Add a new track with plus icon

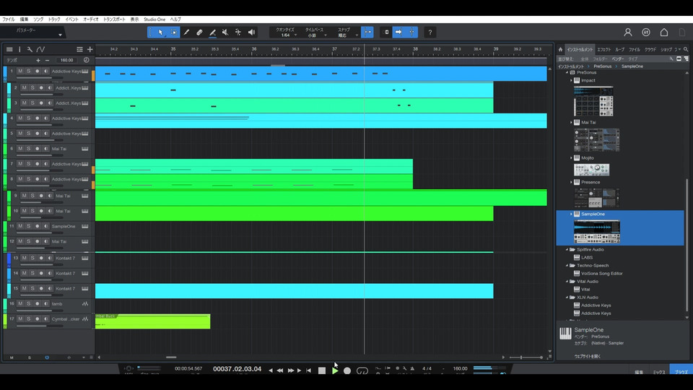(90, 50)
